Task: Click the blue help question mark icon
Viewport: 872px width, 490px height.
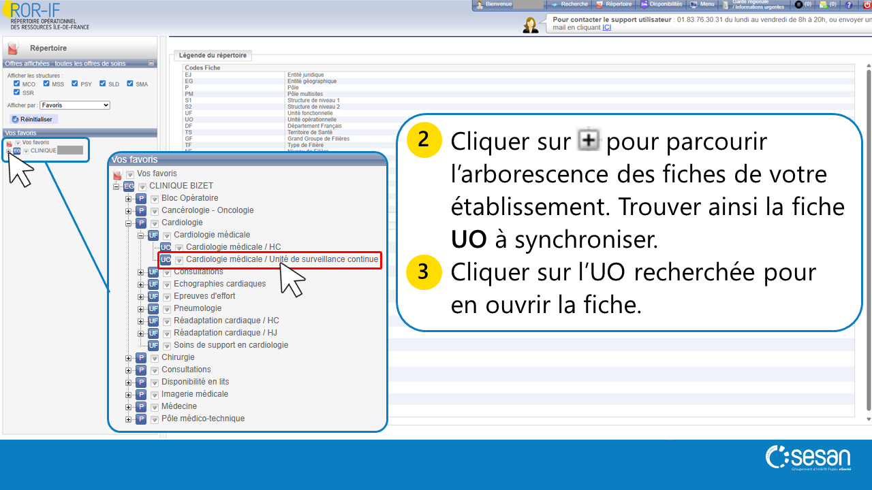Action: [x=849, y=5]
